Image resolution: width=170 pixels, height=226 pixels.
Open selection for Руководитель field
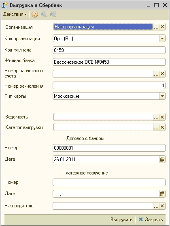tap(156, 206)
